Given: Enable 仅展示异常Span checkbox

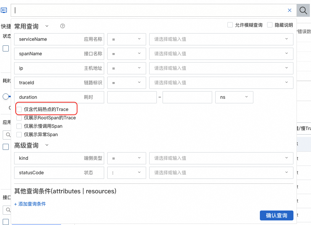Looking at the screenshot, I should click(19, 135).
